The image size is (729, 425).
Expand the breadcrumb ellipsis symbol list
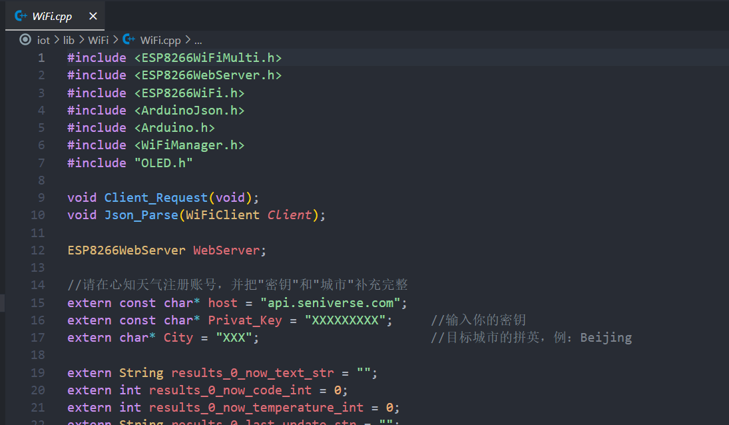[198, 40]
